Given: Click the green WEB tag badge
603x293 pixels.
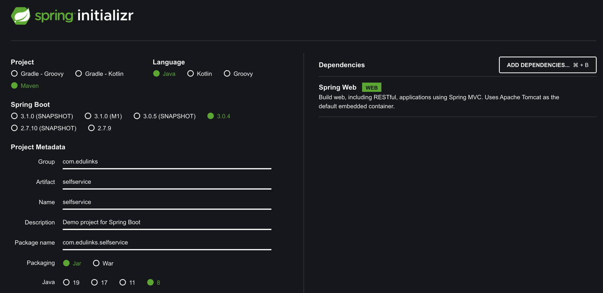Looking at the screenshot, I should coord(372,87).
